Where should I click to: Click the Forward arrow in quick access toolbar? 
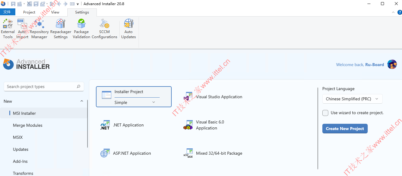click(x=65, y=4)
